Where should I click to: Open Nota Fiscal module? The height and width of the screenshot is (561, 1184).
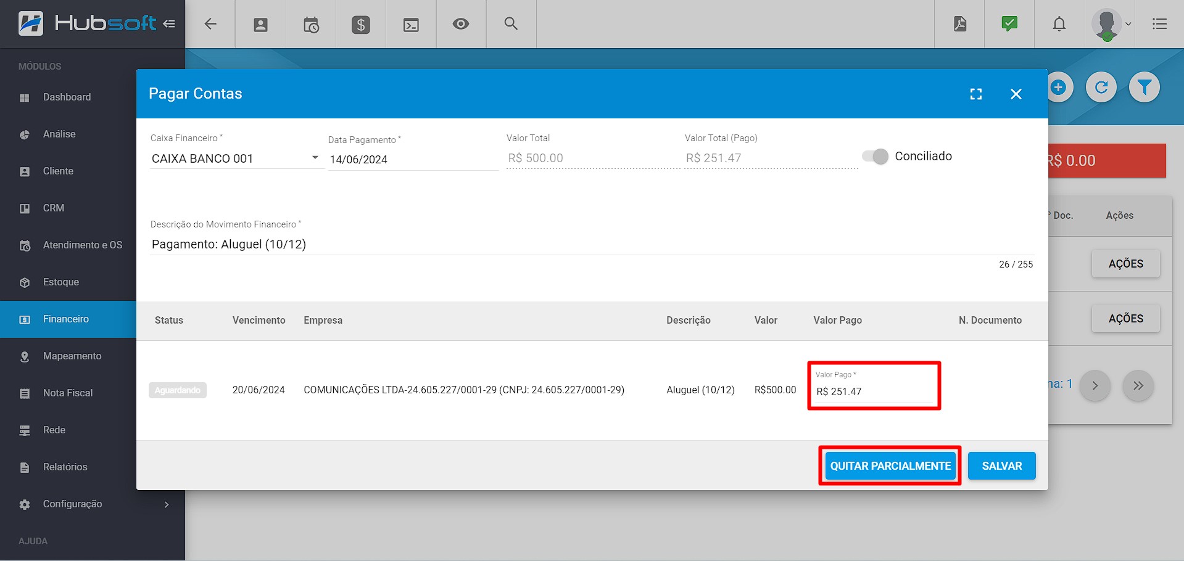(x=68, y=393)
